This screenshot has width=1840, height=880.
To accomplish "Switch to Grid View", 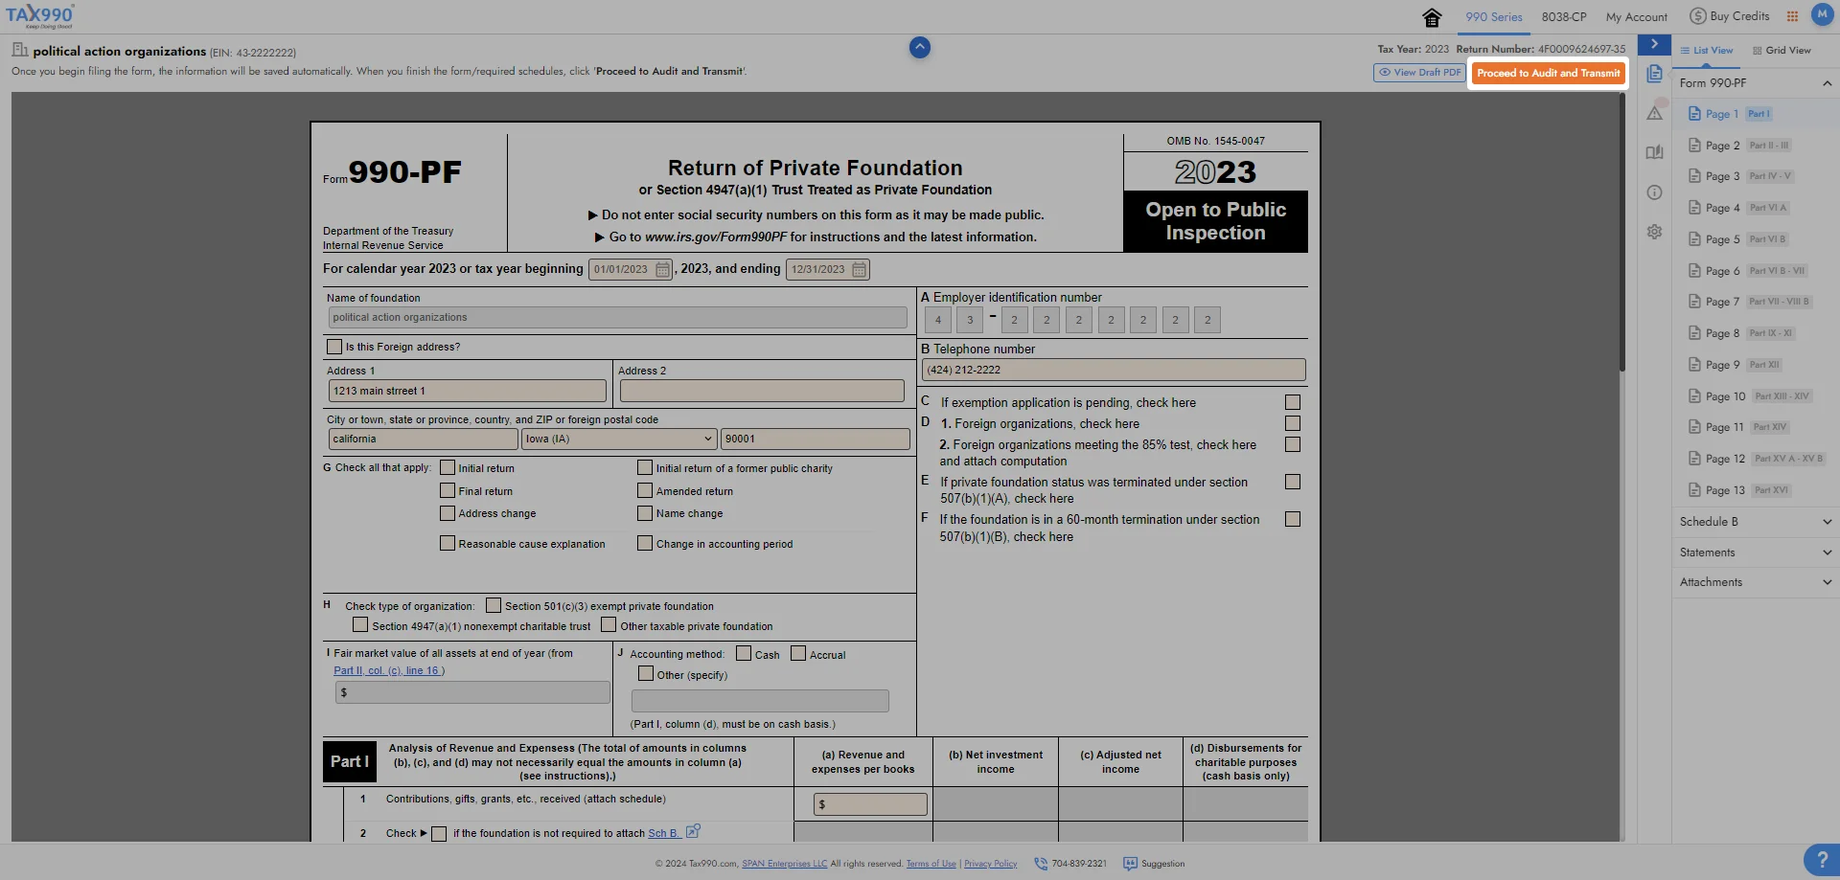I will tap(1782, 50).
